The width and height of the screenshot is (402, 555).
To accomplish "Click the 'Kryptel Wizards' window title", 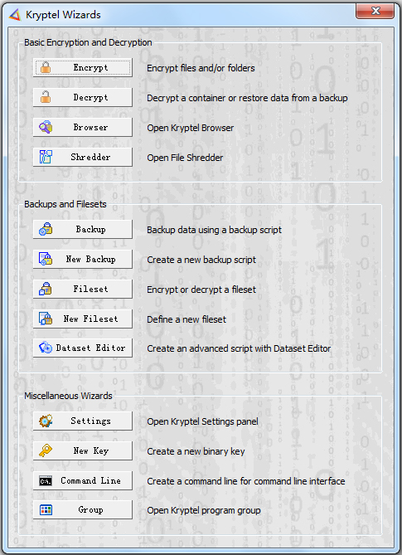I will coord(63,15).
